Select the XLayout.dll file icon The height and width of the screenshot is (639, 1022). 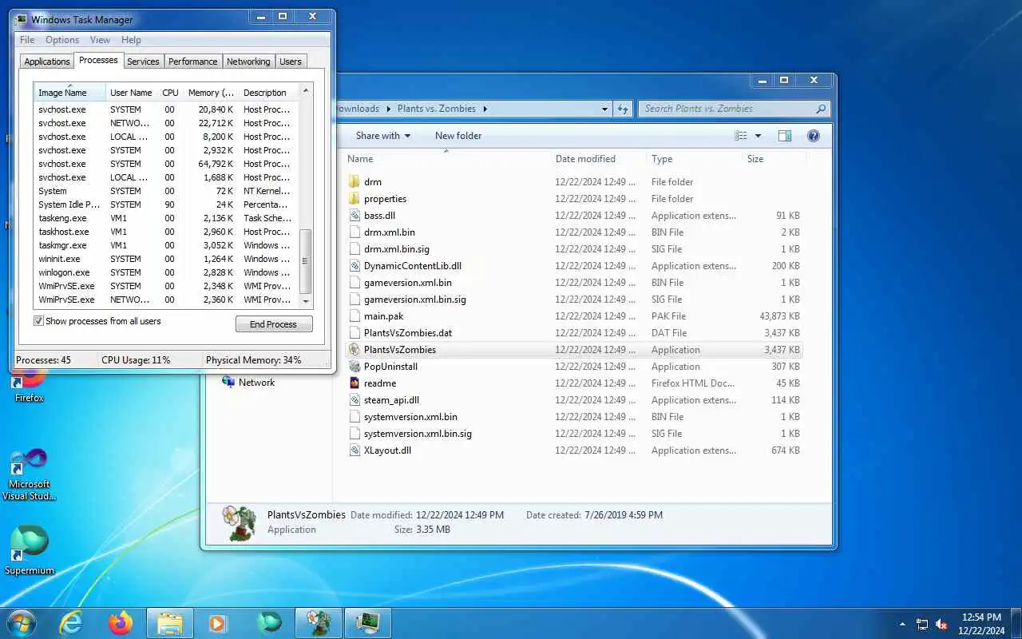point(355,450)
